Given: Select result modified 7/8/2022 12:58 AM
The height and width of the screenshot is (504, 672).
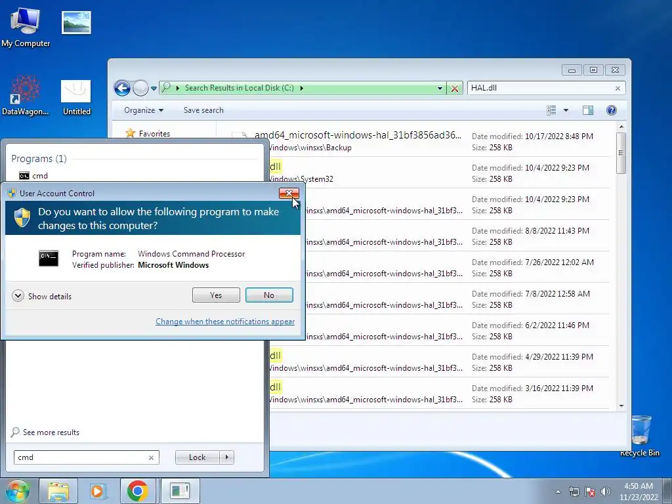Looking at the screenshot, I should pos(457,299).
